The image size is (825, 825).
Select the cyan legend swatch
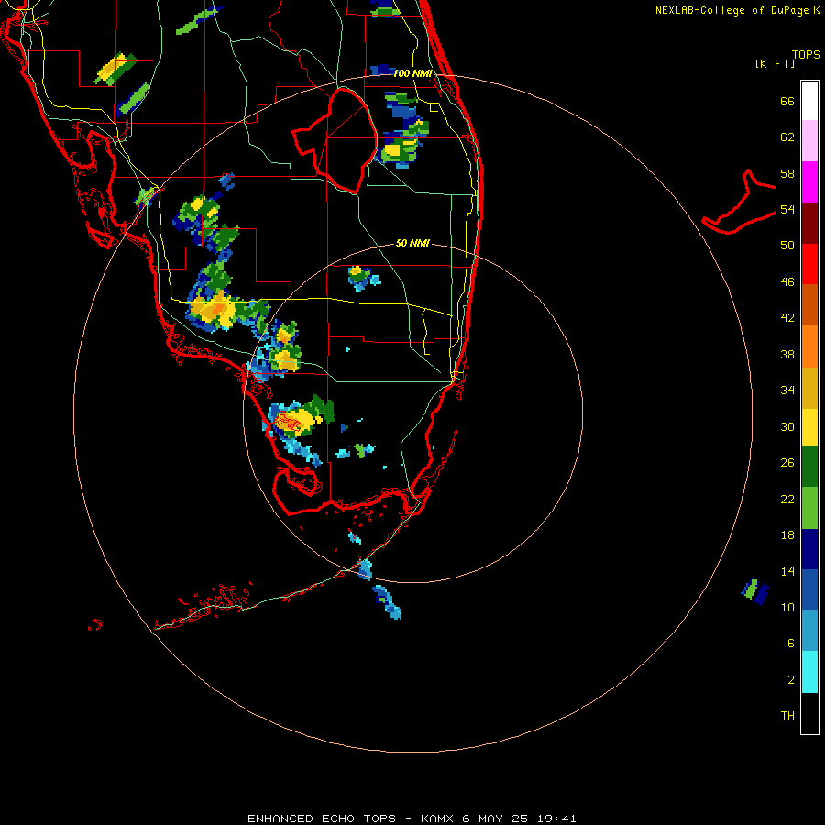(x=809, y=672)
